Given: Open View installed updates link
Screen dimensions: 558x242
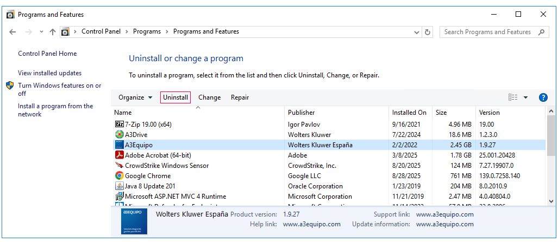Looking at the screenshot, I should [x=49, y=73].
